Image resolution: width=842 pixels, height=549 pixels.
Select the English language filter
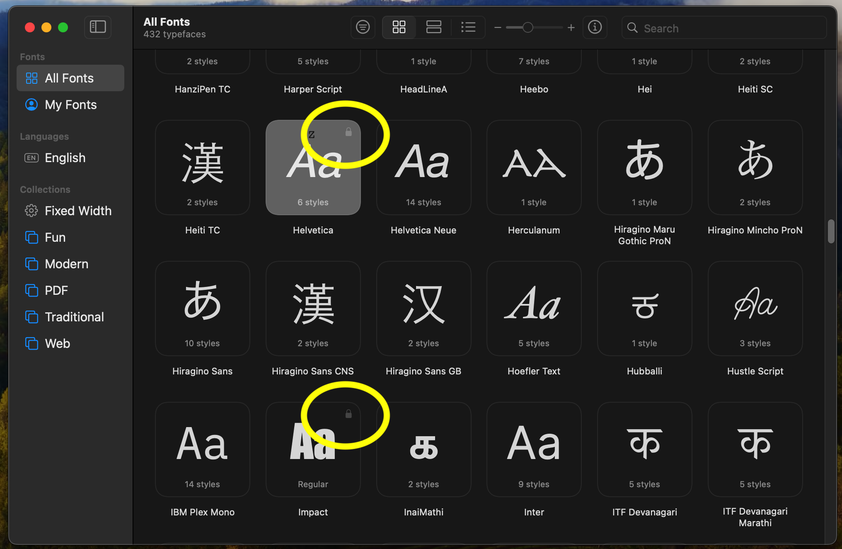(x=65, y=158)
